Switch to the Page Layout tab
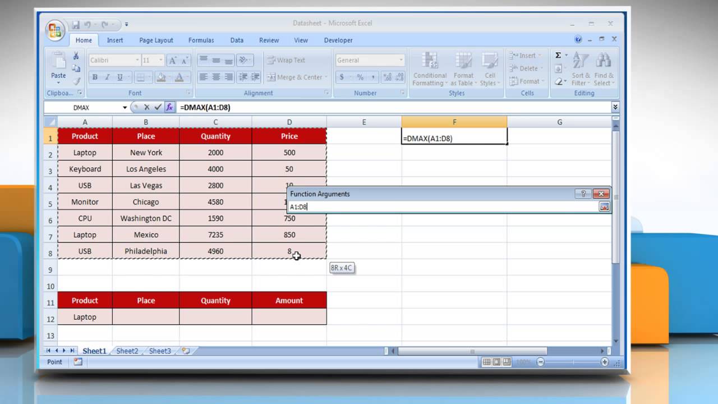Screen dimensions: 718x404 [156, 40]
